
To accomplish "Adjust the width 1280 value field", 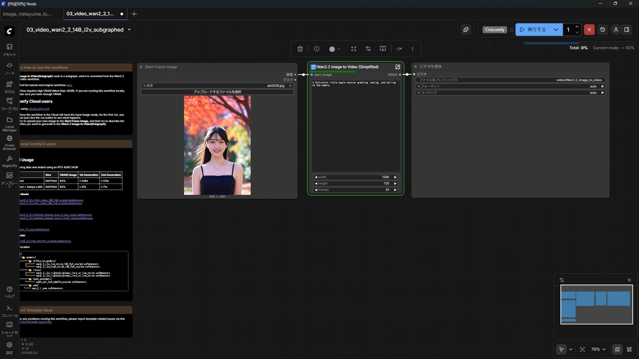I will click(x=356, y=177).
